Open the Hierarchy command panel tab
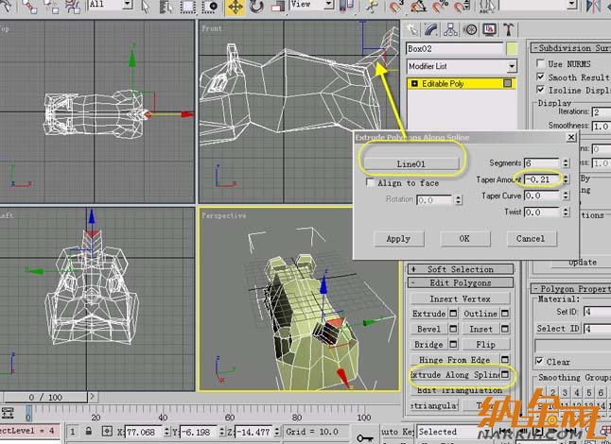The image size is (611, 444). [x=451, y=28]
